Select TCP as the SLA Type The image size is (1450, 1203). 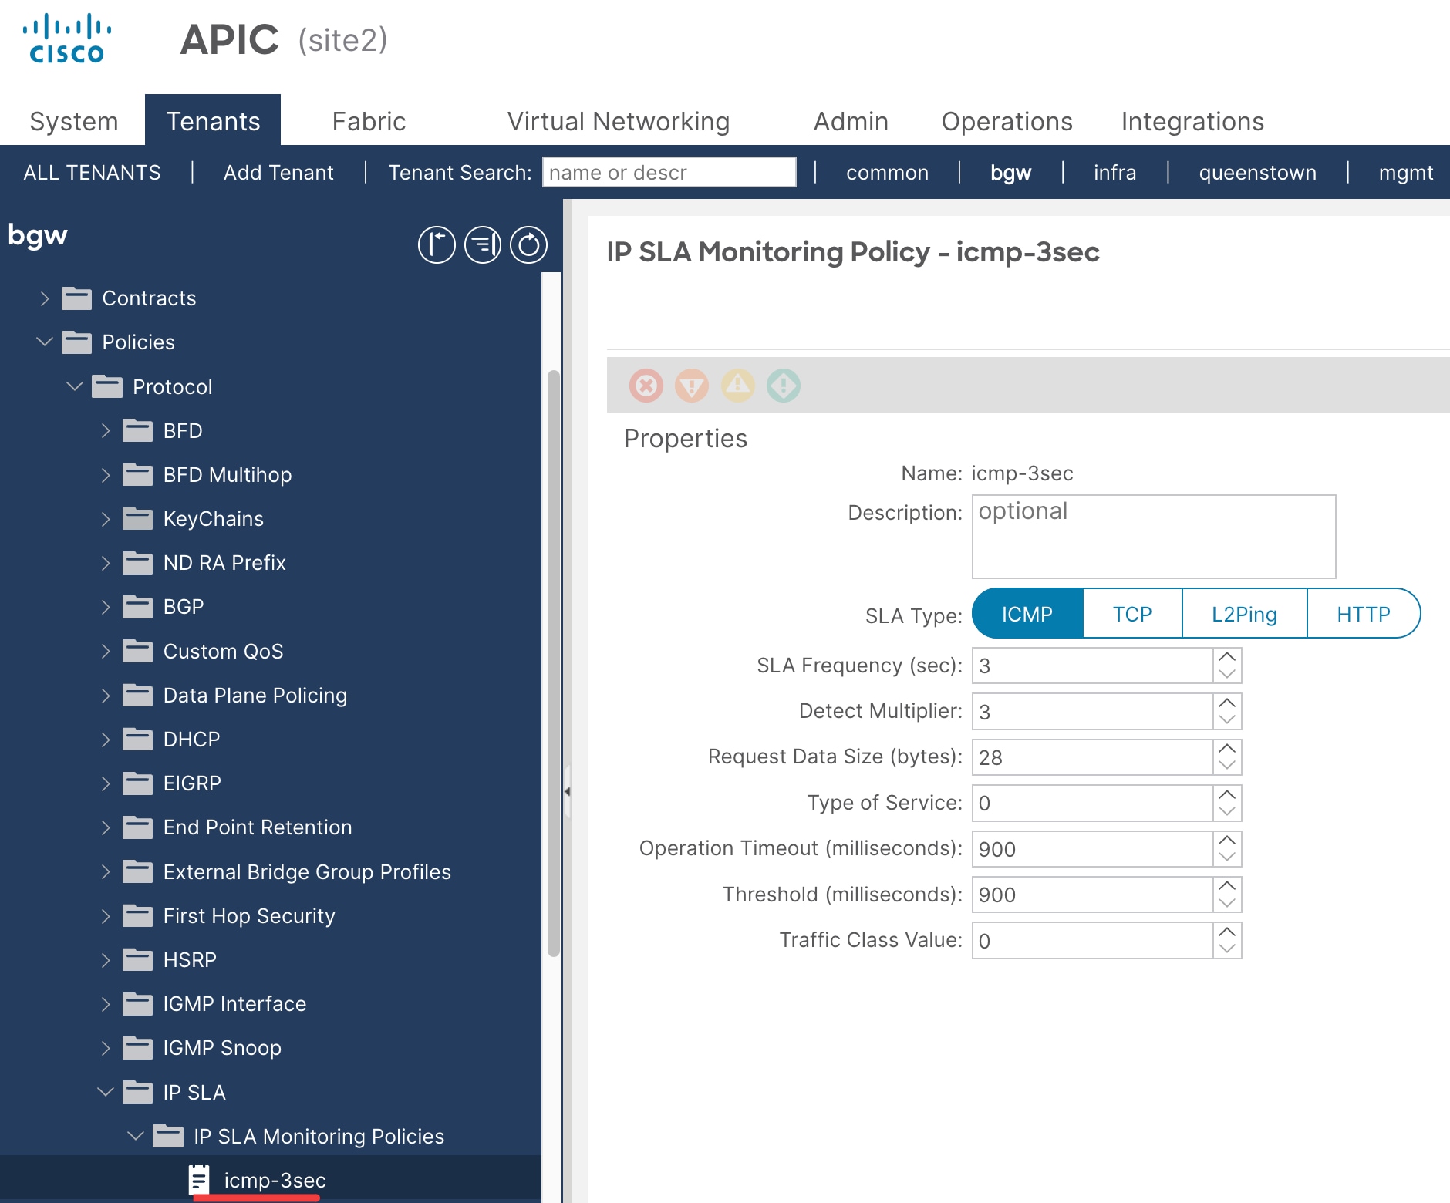(1132, 614)
